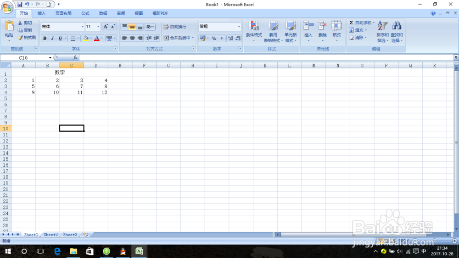
Task: Cut selection with 剪切
Action: (25, 23)
